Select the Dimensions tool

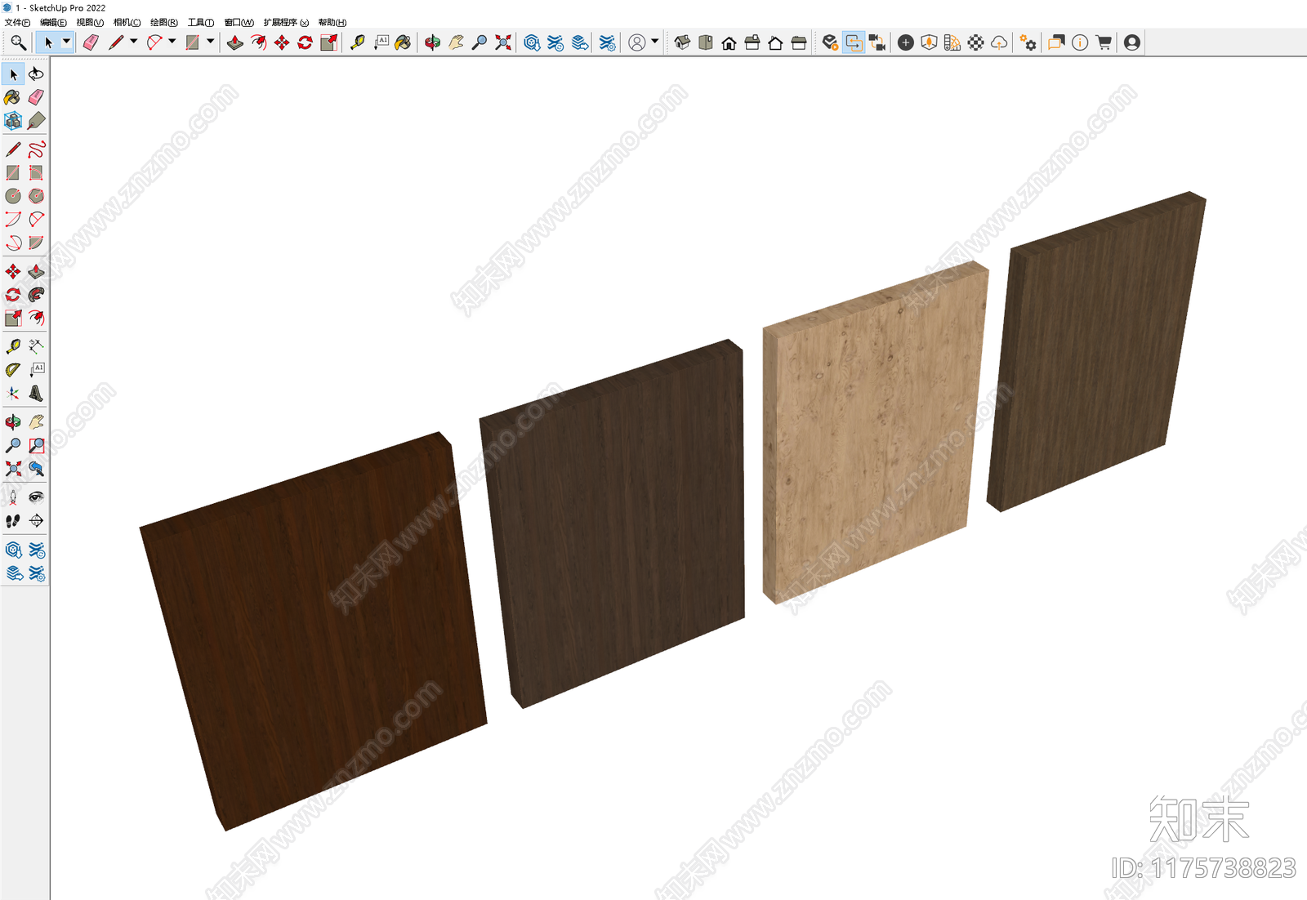36,346
